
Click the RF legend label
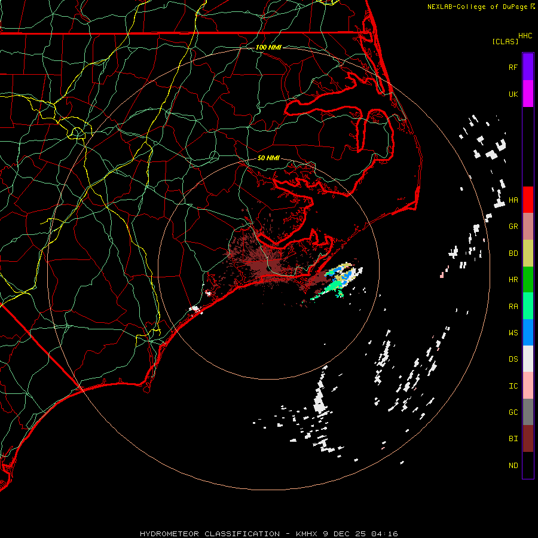coord(513,67)
